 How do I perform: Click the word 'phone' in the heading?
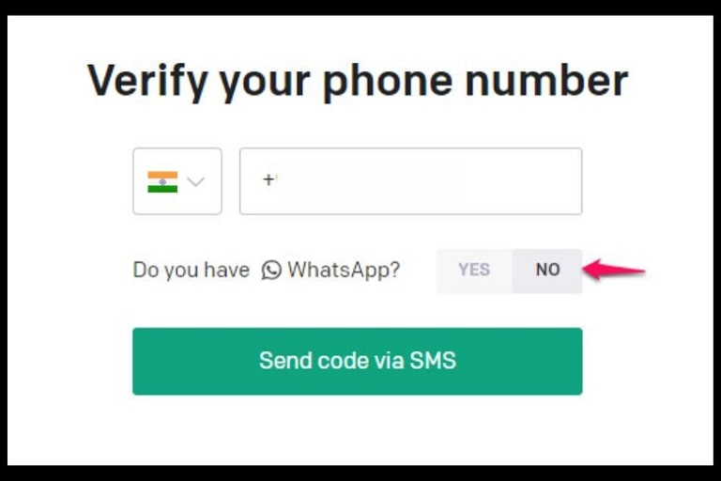click(x=388, y=81)
